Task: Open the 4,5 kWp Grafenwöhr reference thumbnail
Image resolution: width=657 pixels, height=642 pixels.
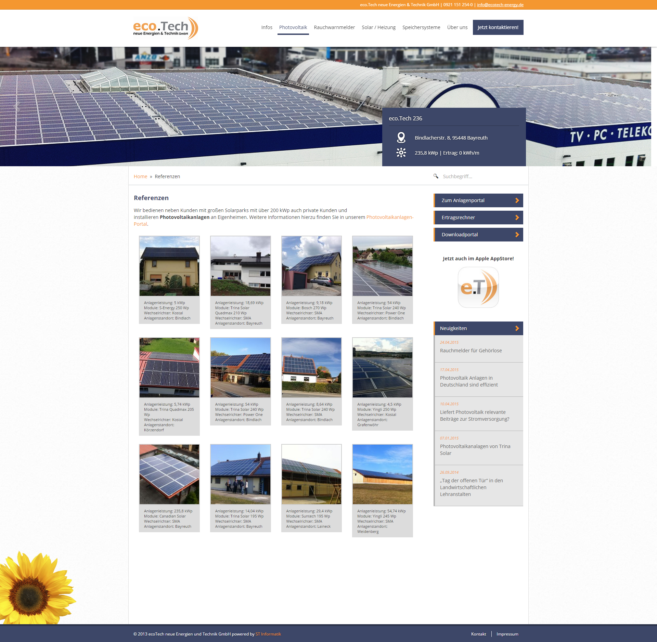Action: pos(383,367)
